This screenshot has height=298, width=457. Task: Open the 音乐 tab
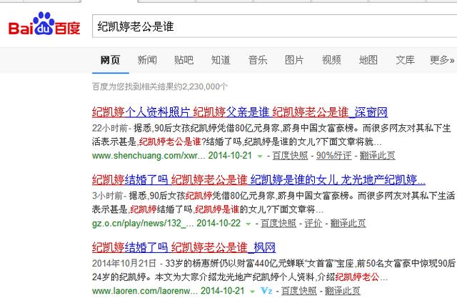pyautogui.click(x=258, y=60)
